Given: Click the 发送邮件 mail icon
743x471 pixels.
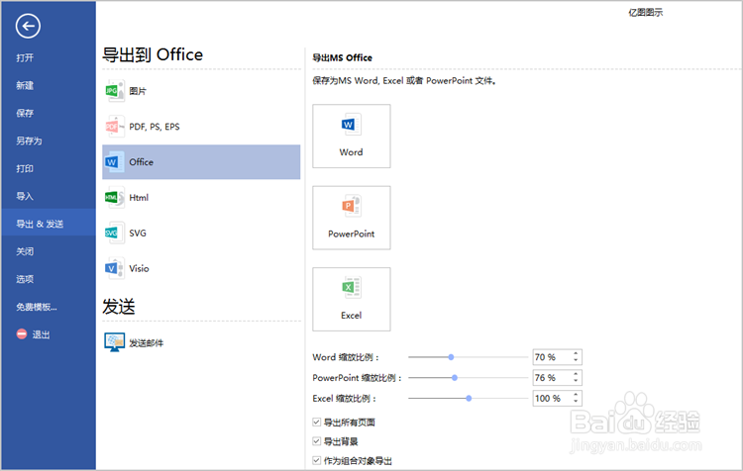Looking at the screenshot, I should 114,342.
